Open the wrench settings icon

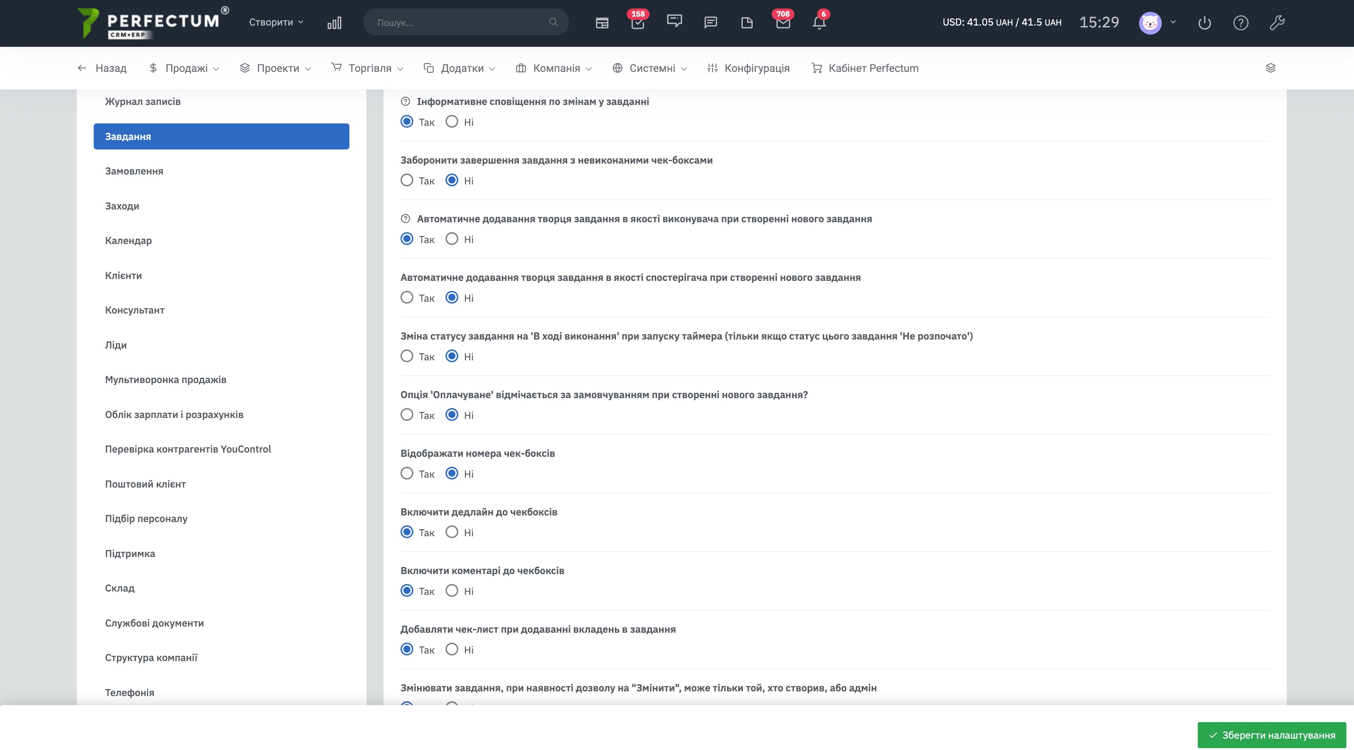coord(1277,23)
